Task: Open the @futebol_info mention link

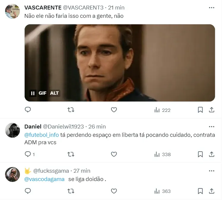Action: [42, 135]
